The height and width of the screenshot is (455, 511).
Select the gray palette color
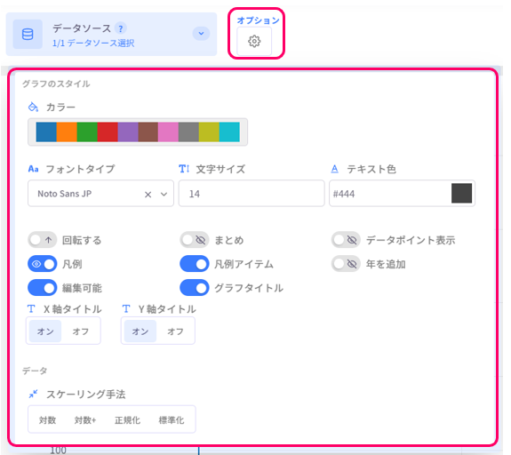(x=188, y=132)
